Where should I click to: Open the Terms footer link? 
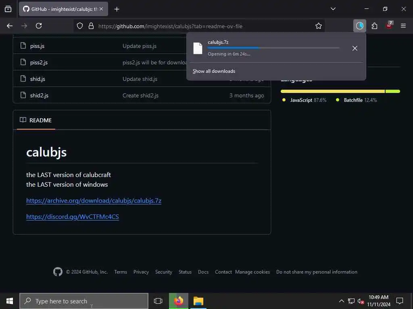[121, 272]
